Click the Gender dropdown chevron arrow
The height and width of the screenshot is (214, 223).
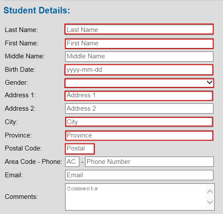210,83
